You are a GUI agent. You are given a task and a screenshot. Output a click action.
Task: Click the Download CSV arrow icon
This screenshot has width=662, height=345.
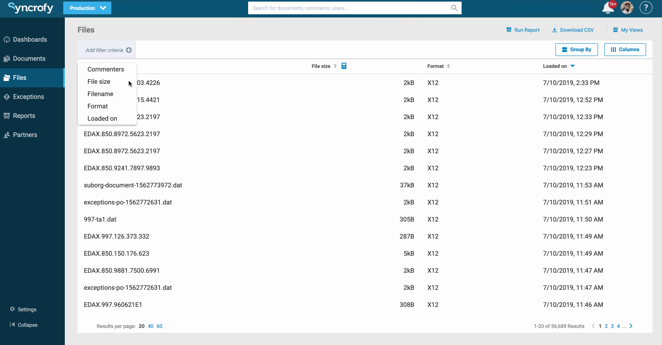click(x=555, y=30)
